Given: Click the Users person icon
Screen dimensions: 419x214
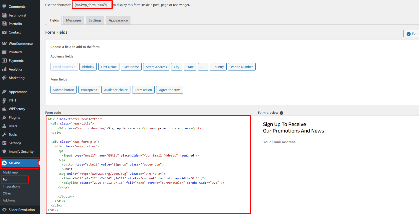Looking at the screenshot, I should click(4, 126).
